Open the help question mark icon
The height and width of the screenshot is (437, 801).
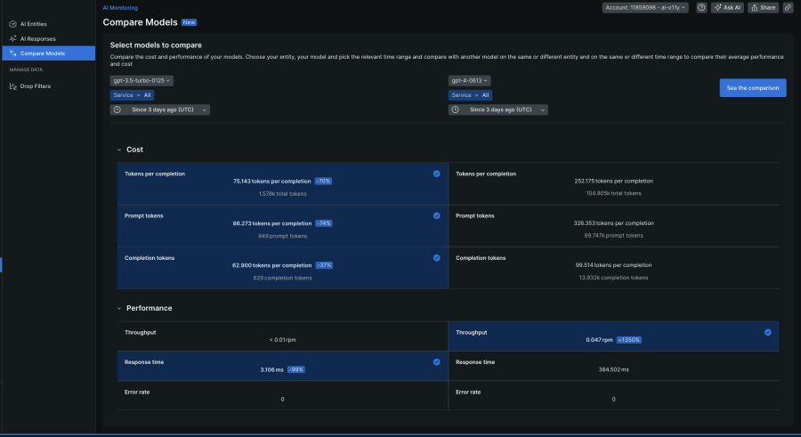point(701,7)
